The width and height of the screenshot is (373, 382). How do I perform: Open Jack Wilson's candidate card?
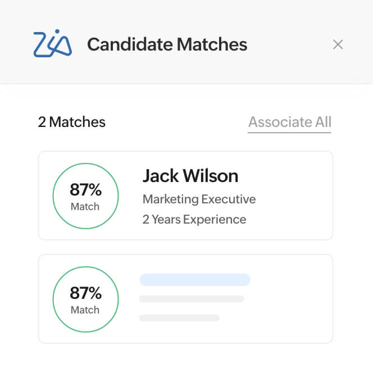coord(185,195)
